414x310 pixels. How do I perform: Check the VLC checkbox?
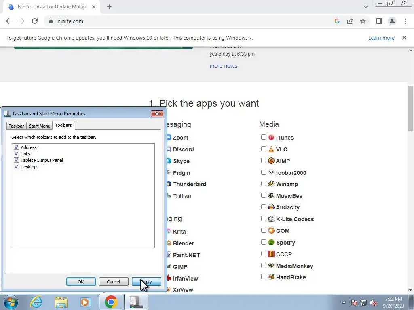(x=264, y=149)
